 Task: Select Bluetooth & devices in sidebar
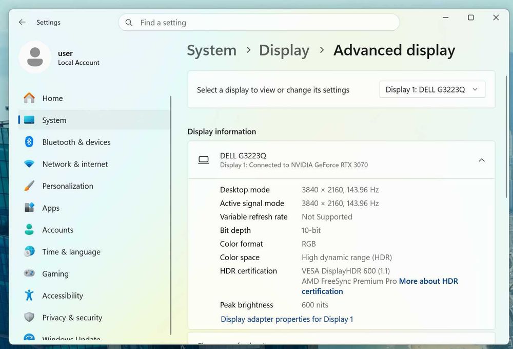(x=94, y=142)
